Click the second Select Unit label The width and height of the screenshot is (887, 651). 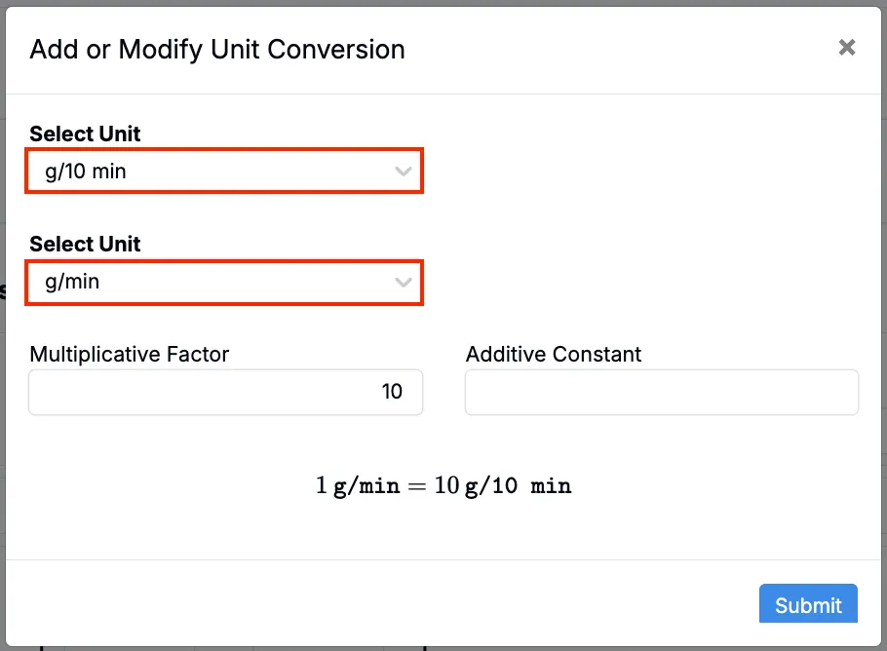pyautogui.click(x=85, y=244)
